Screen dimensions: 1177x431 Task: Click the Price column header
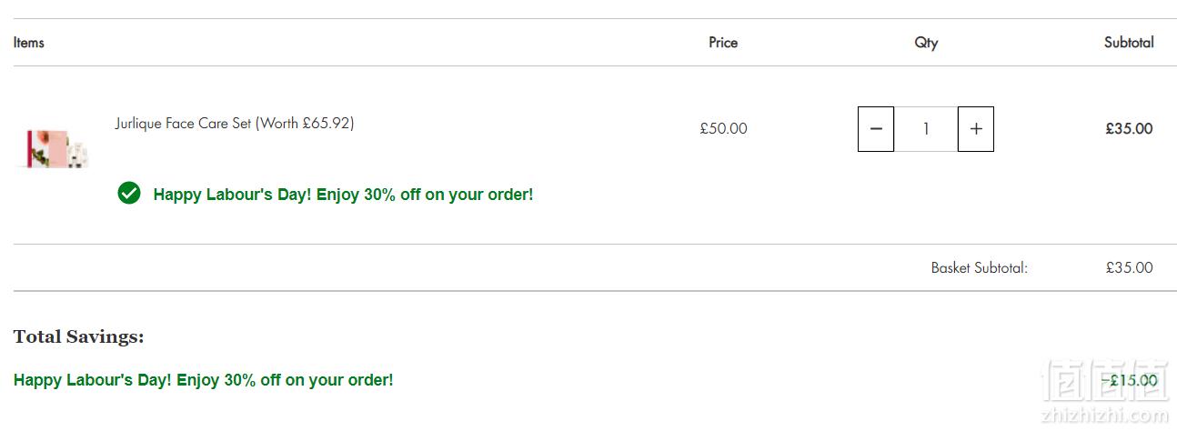pyautogui.click(x=723, y=42)
